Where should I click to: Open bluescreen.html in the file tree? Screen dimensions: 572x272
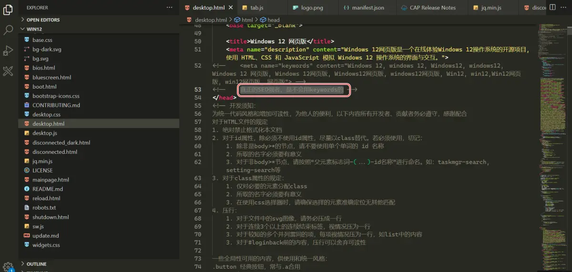click(51, 77)
